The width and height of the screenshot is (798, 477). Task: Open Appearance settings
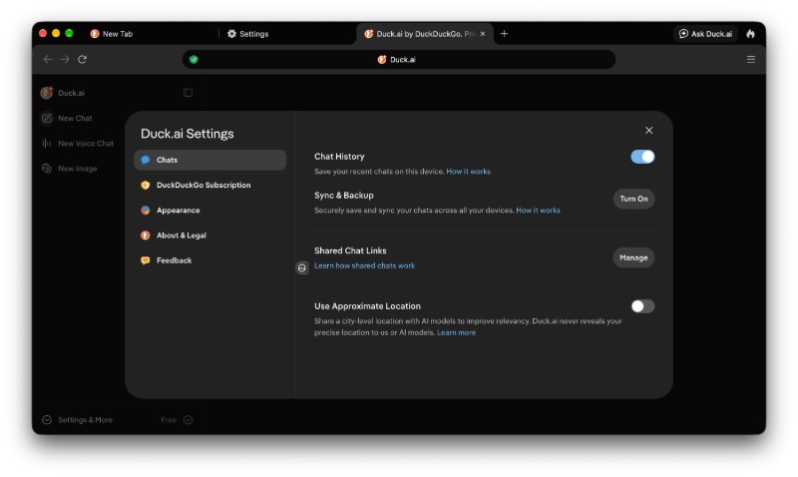coord(209,211)
